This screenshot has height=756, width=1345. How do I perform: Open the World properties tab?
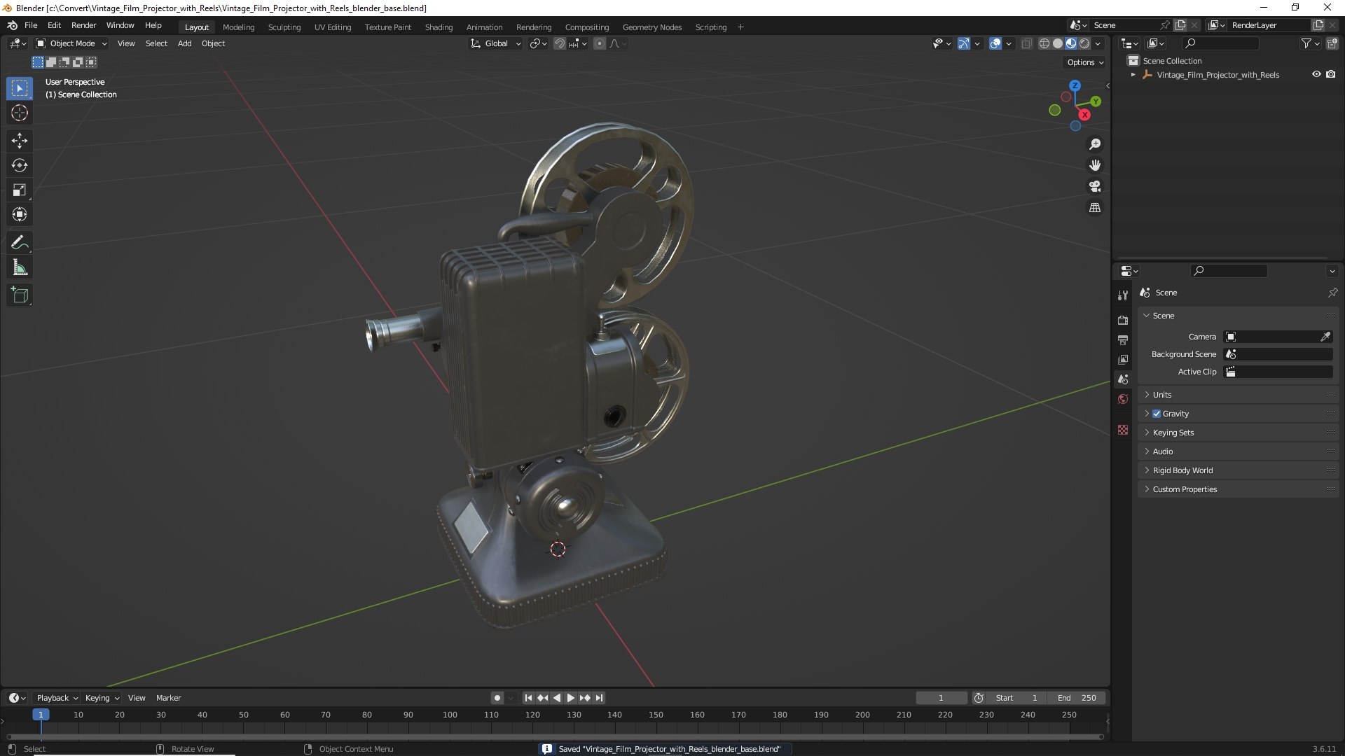coord(1123,399)
